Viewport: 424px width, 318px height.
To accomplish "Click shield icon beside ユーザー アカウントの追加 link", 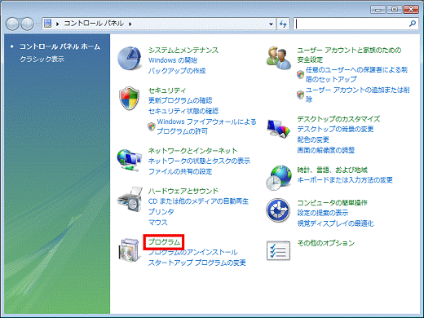I will 300,95.
